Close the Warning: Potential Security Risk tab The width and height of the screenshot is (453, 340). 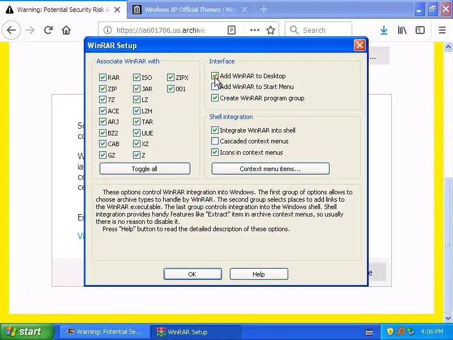117,10
